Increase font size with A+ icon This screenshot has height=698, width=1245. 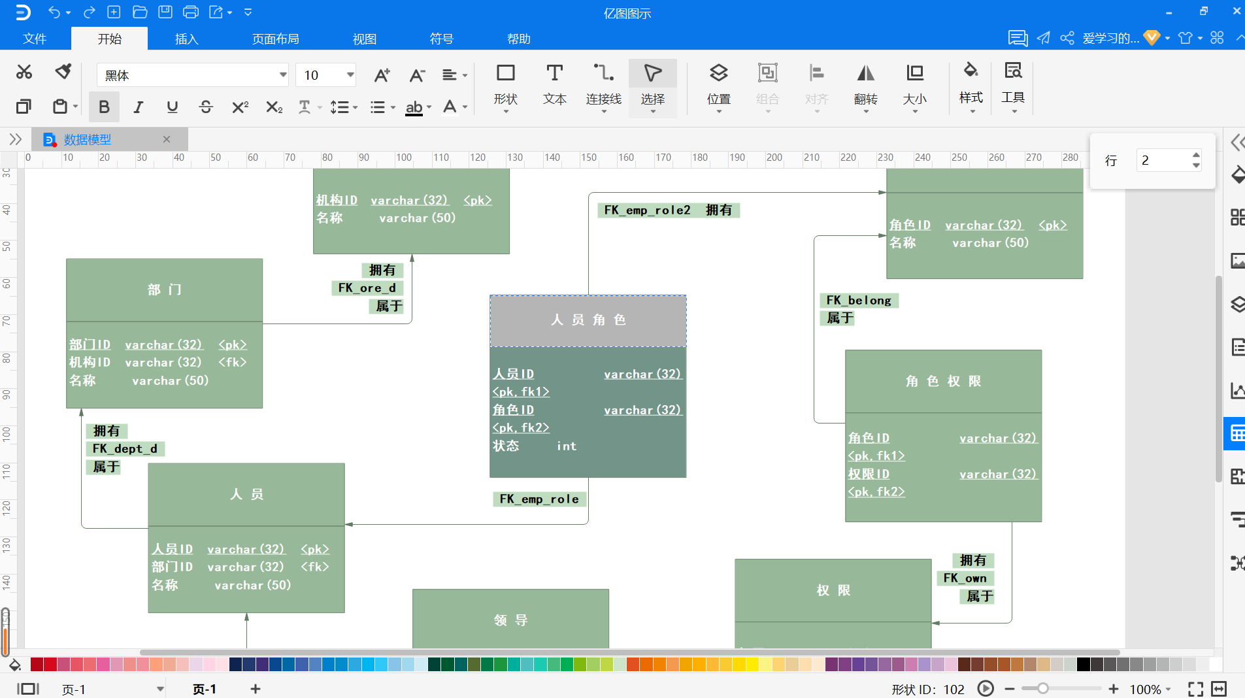pos(382,75)
